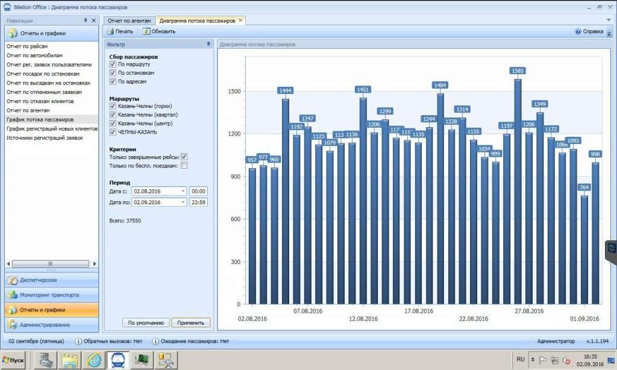Image resolution: width=617 pixels, height=370 pixels.
Task: Click Отчеты и графики header at top
Action: pos(52,34)
